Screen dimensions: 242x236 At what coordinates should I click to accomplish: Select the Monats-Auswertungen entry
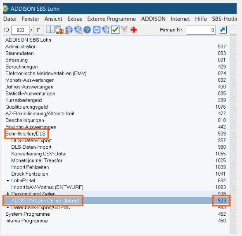(x=30, y=80)
